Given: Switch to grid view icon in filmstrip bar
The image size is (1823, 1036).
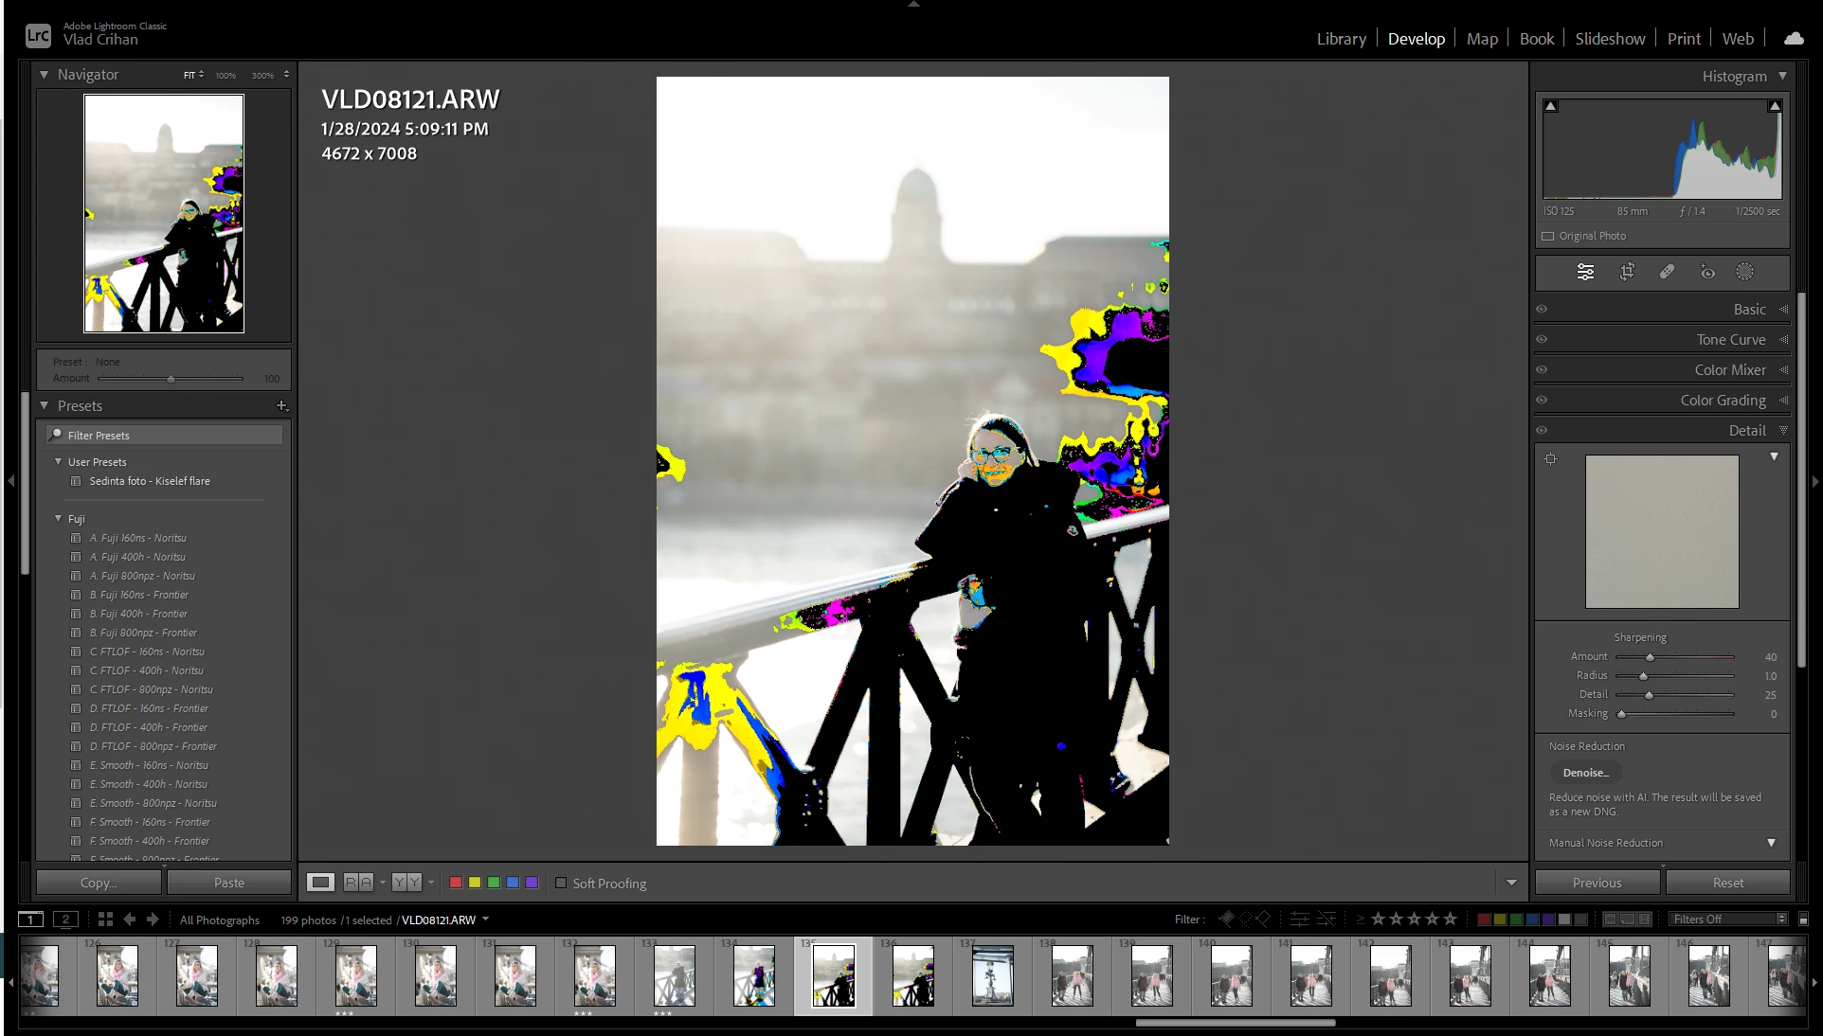Looking at the screenshot, I should (105, 920).
